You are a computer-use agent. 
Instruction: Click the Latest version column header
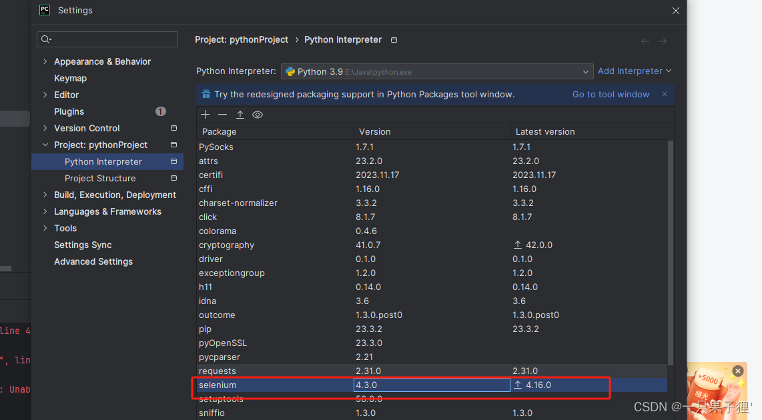tap(591, 131)
